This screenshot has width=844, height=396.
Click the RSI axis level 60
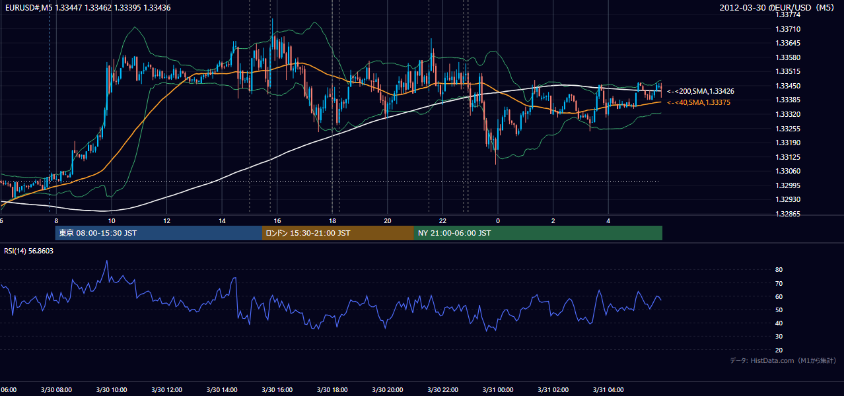[x=779, y=296]
